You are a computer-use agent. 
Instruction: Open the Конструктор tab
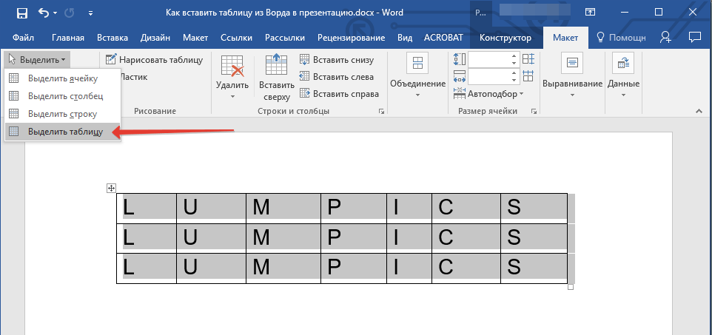(x=505, y=38)
